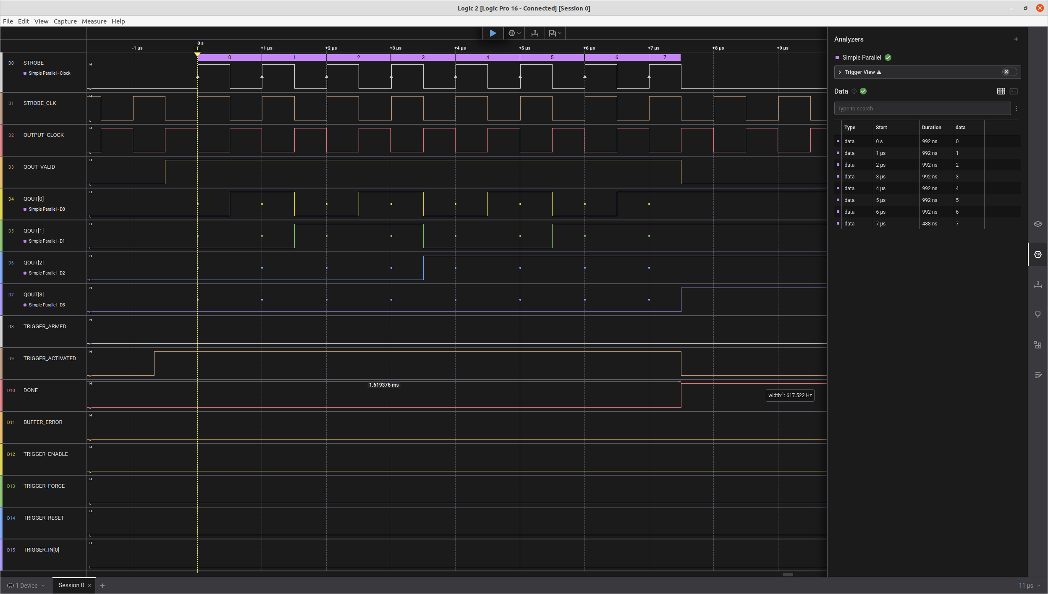The width and height of the screenshot is (1048, 594).
Task: Click the measurement tool in top toolbar
Action: pyautogui.click(x=534, y=33)
